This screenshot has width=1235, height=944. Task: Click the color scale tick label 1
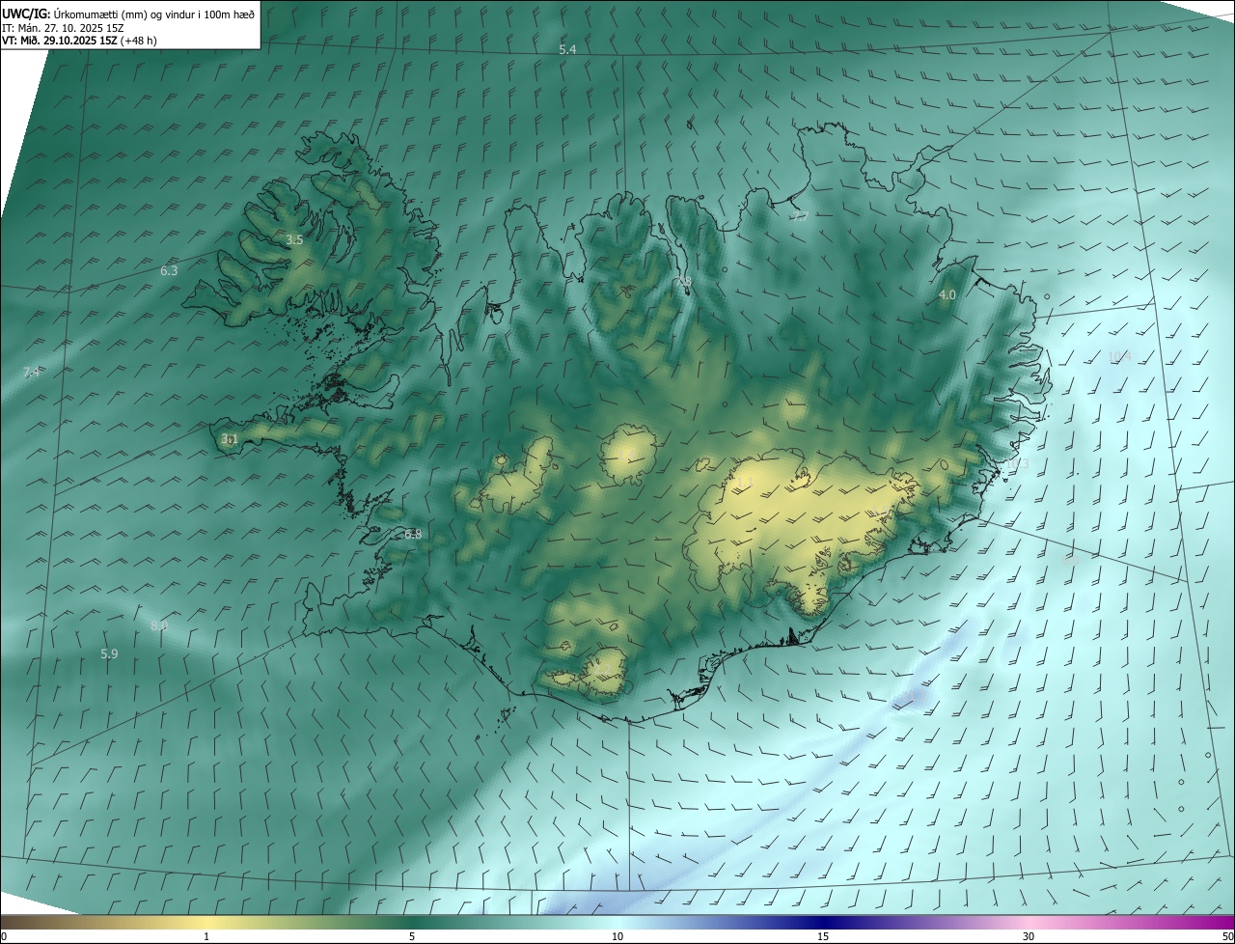(x=206, y=936)
